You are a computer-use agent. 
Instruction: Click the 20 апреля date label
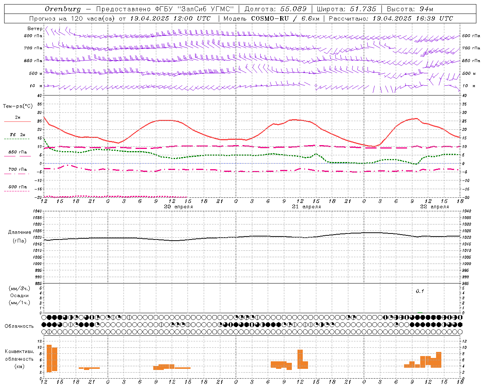point(178,207)
